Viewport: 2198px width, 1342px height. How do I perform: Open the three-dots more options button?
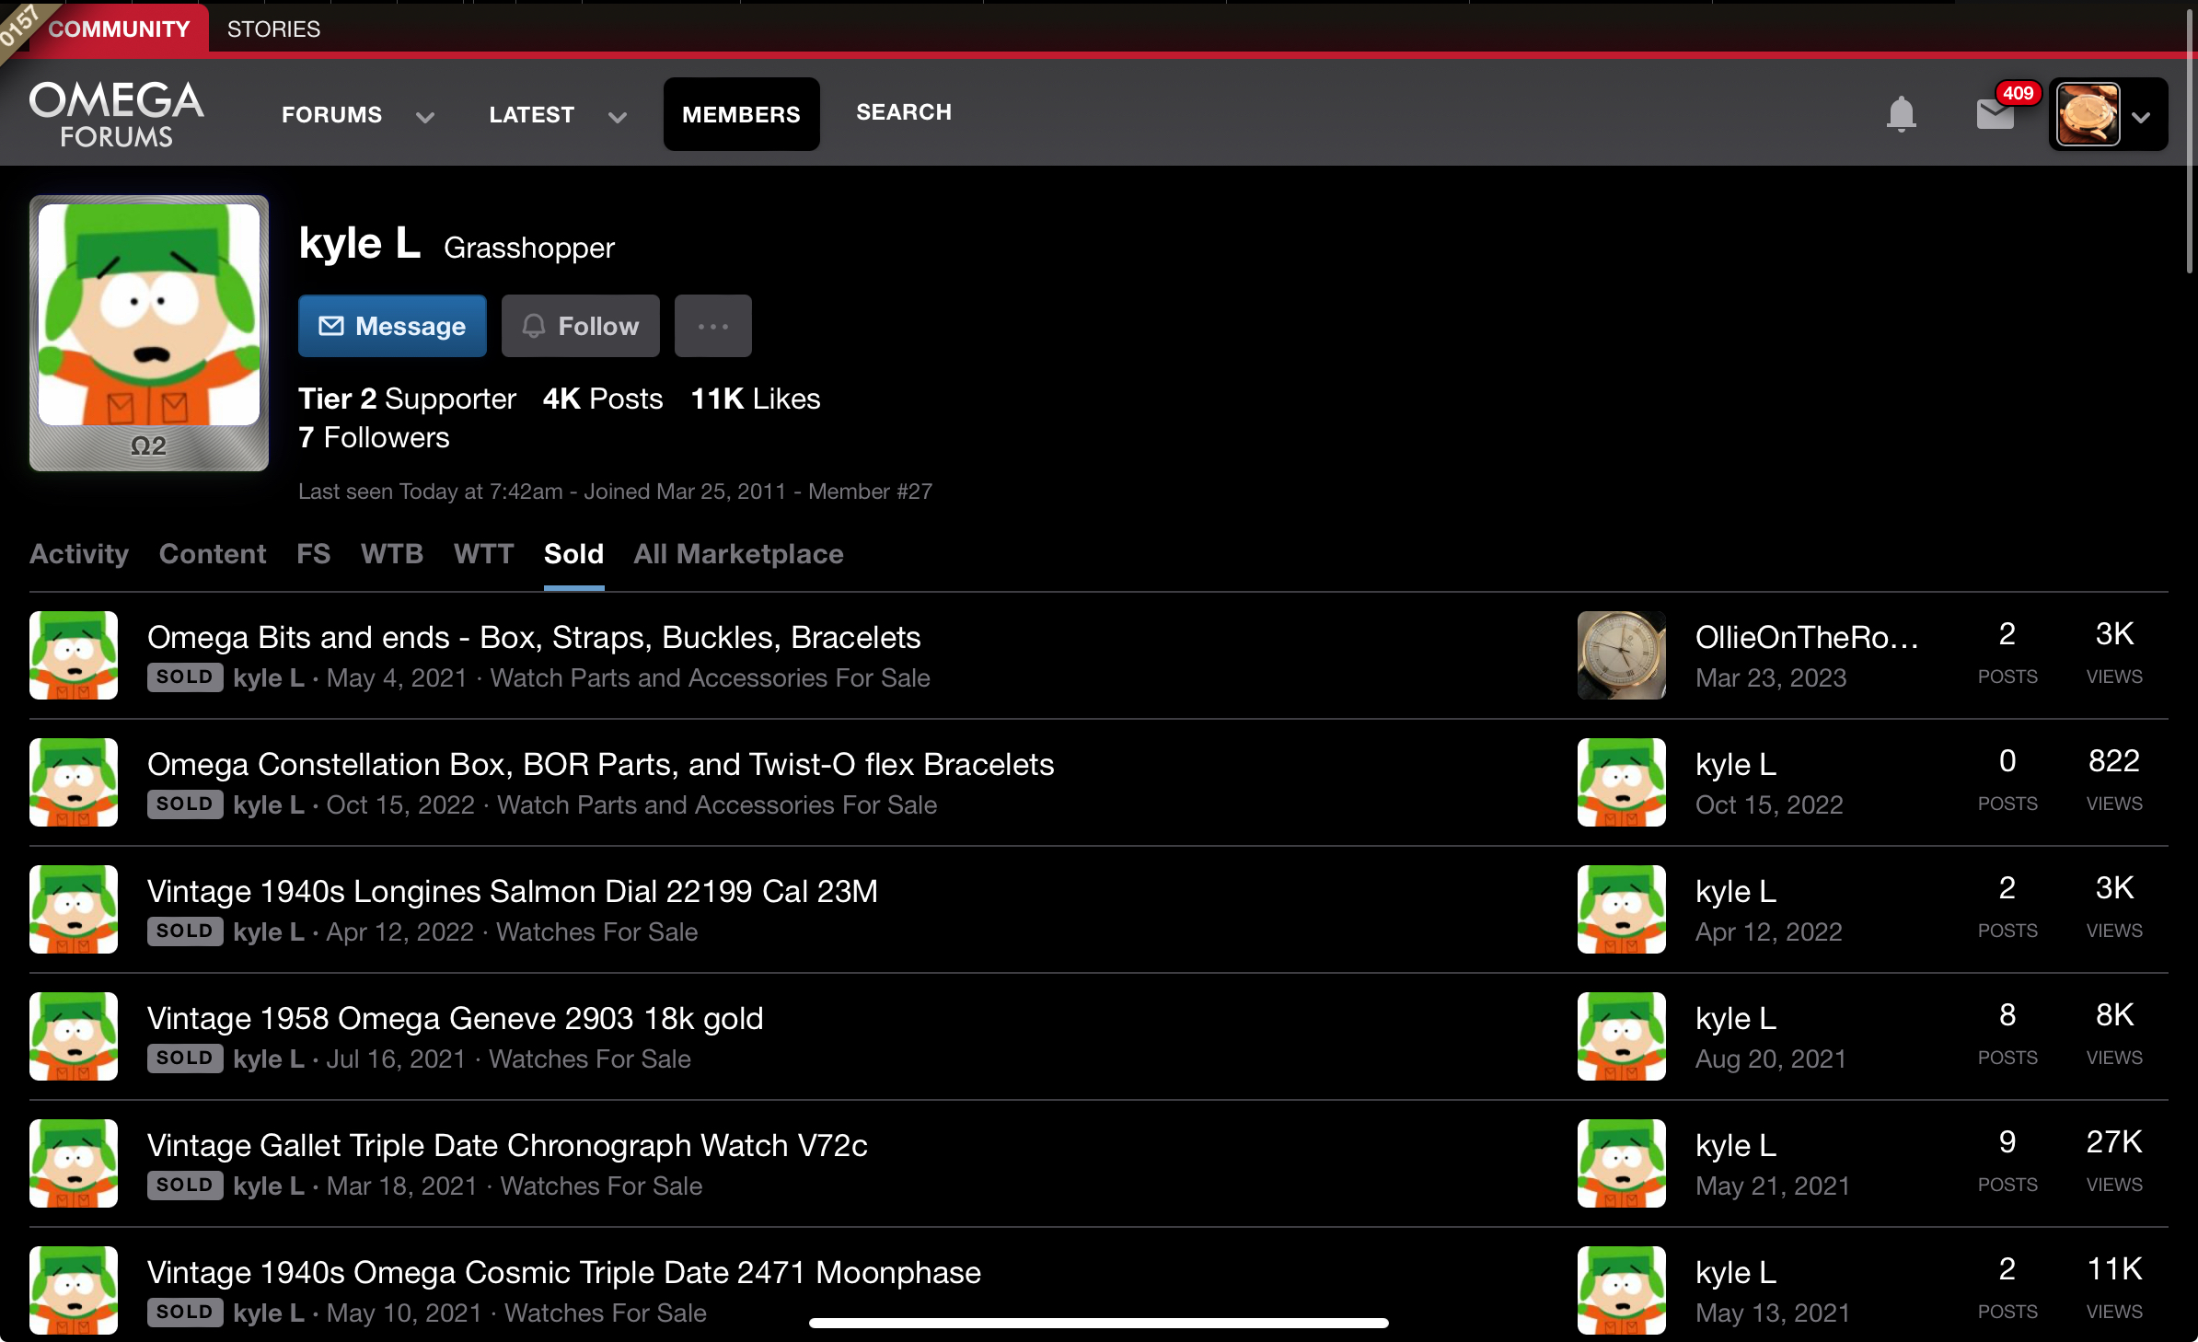coord(712,326)
